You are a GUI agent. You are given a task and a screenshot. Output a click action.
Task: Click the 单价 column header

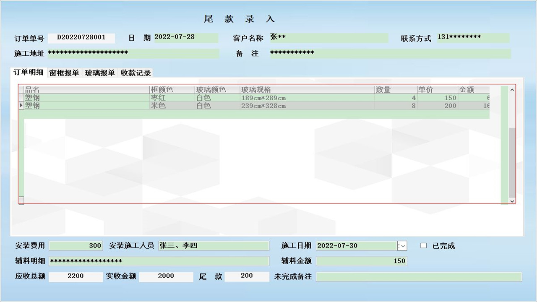click(436, 89)
